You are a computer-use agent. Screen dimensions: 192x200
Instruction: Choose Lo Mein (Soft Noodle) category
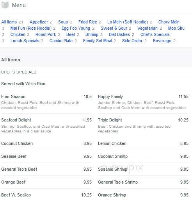128,22
